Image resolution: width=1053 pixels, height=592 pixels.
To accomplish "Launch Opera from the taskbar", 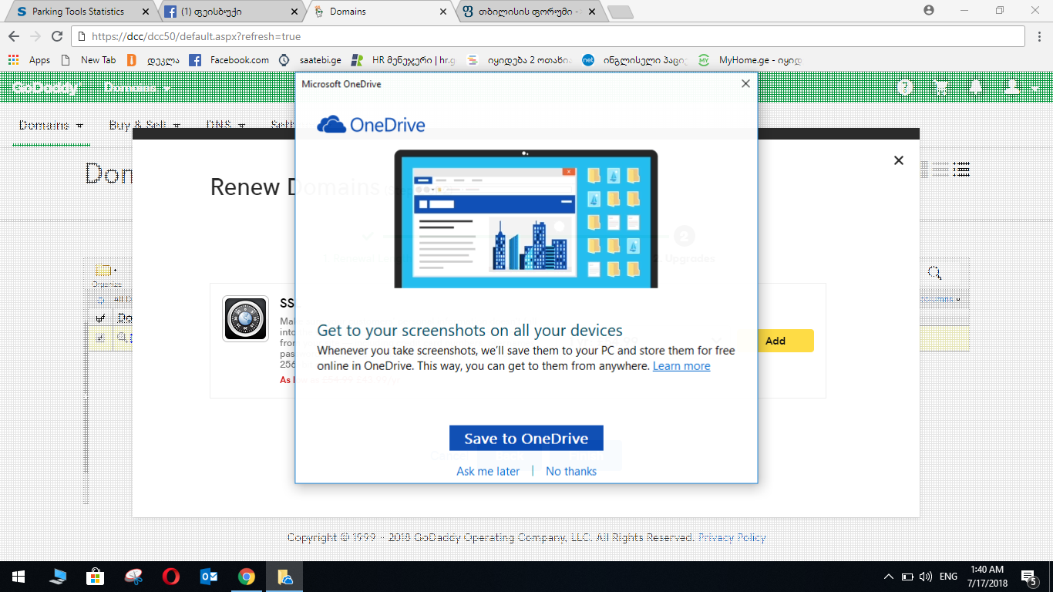I will tap(171, 577).
